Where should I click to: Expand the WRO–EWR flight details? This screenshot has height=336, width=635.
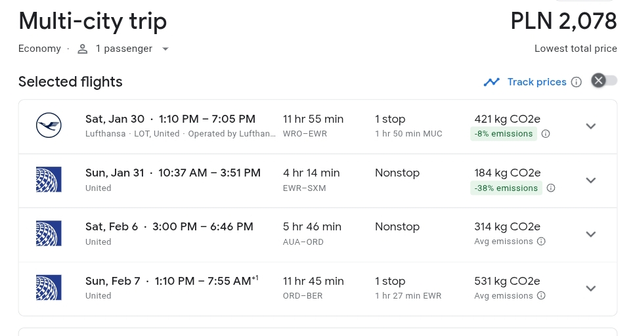coord(591,126)
